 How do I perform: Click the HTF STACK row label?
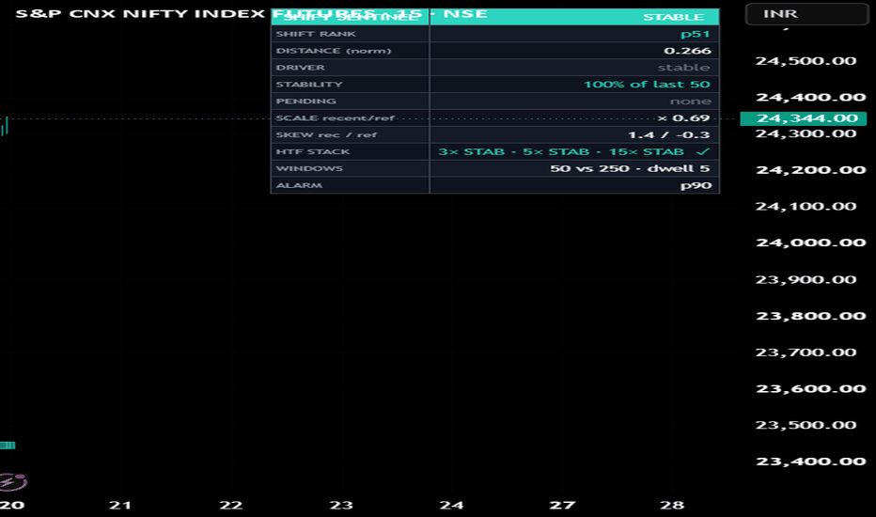click(x=313, y=151)
